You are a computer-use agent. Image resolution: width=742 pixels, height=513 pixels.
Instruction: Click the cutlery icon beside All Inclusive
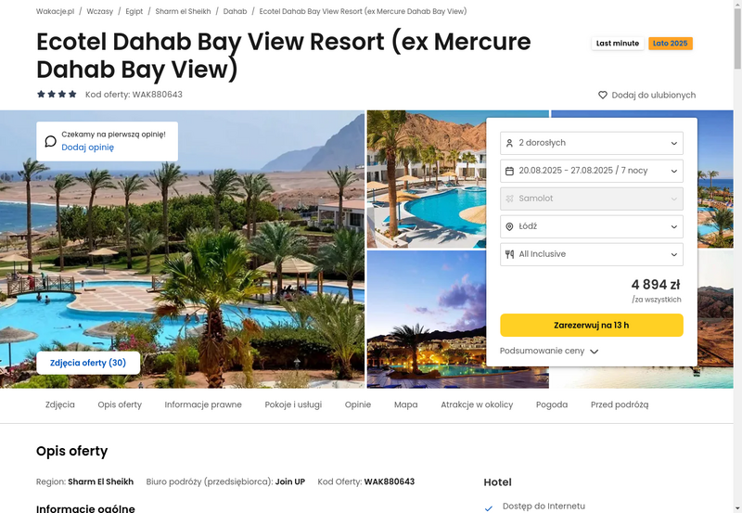[509, 254]
